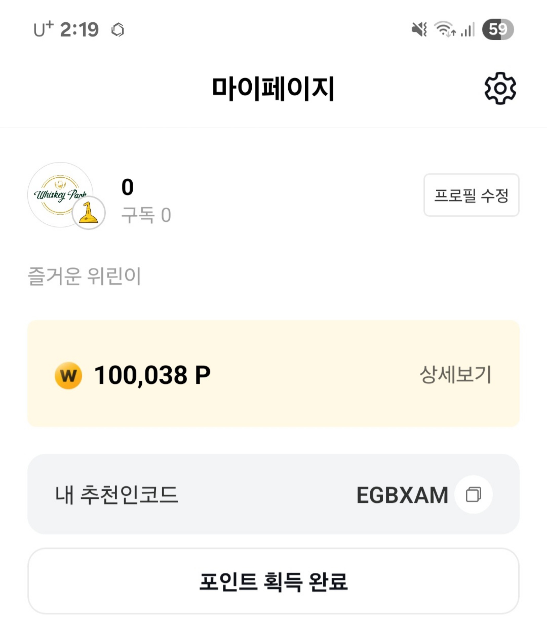
Task: Open settings via the gear icon
Action: coord(500,89)
